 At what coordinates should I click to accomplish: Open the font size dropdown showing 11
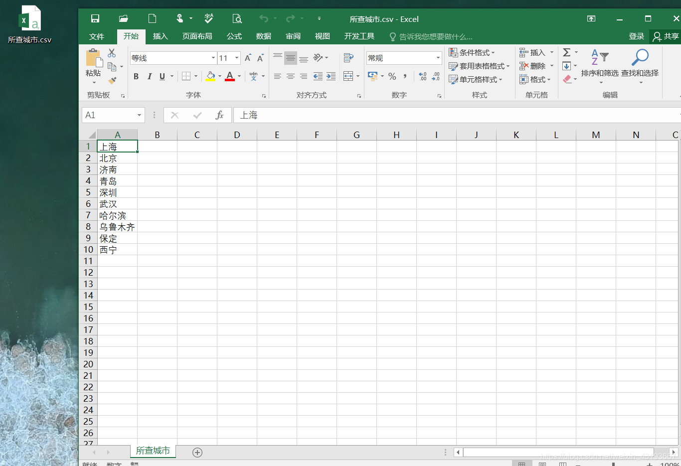[x=237, y=58]
